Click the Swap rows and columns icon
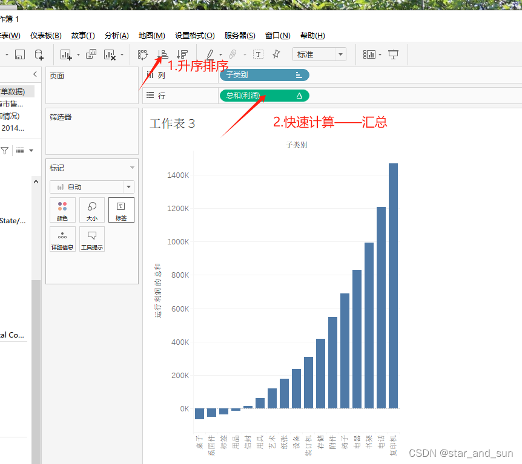 point(143,54)
